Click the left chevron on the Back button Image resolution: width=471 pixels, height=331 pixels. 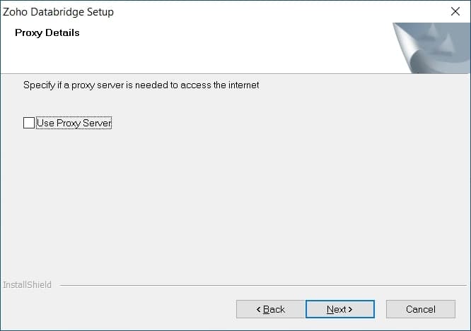pyautogui.click(x=258, y=309)
